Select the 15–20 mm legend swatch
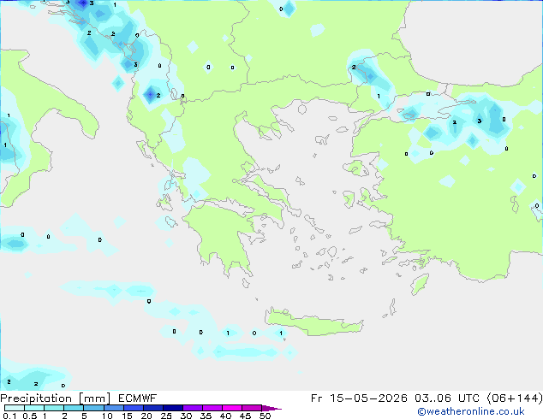Viewport: 543px width, 419px height. pyautogui.click(x=134, y=408)
